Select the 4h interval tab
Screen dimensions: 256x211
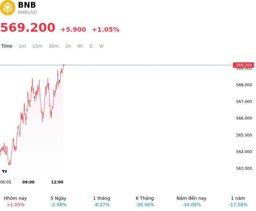click(x=80, y=46)
